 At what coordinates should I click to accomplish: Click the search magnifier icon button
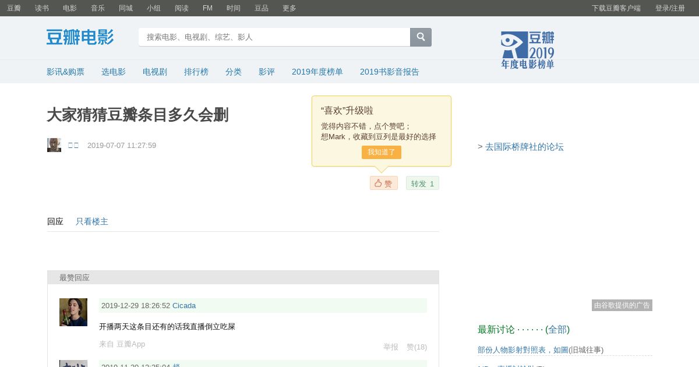[421, 37]
